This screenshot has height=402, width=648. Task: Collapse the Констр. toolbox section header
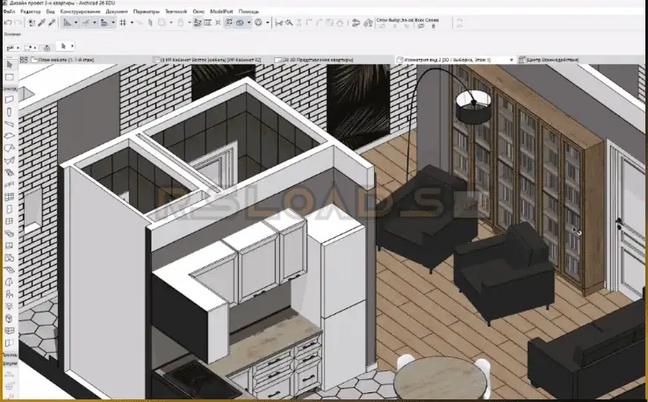point(10,89)
